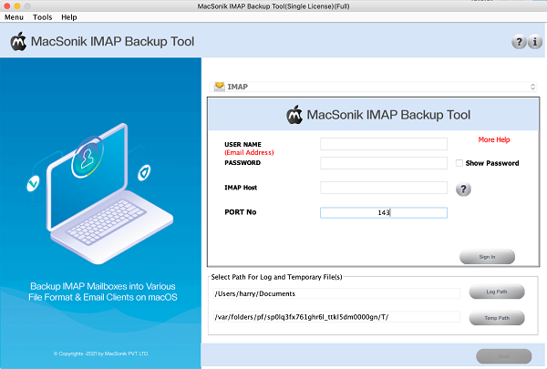Click the "(Email Address)" red label
This screenshot has width=547, height=369.
point(249,152)
